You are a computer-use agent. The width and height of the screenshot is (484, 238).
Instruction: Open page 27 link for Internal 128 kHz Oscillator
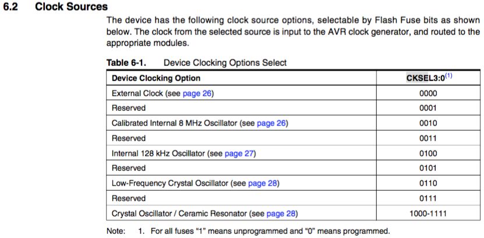tap(239, 153)
